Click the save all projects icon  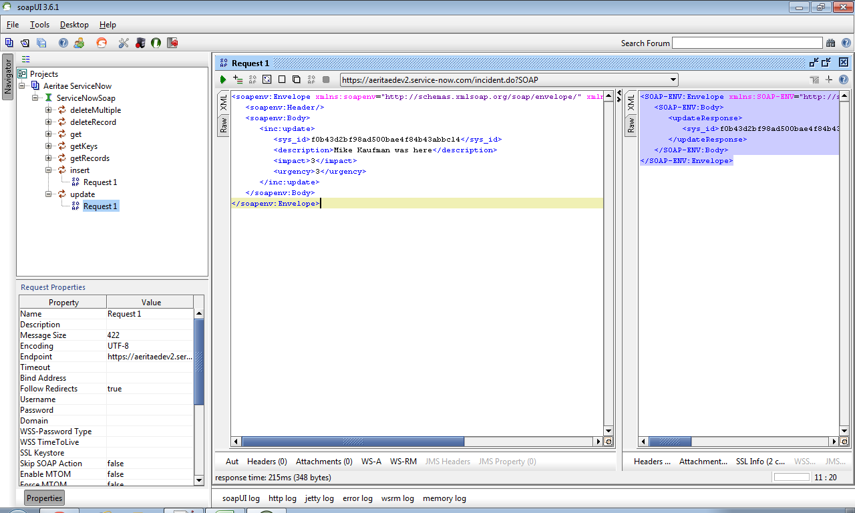41,43
